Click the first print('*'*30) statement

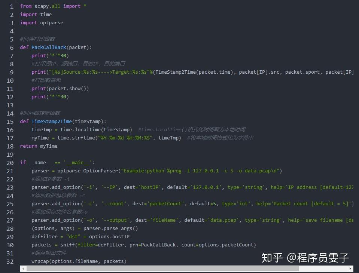[x=50, y=56]
